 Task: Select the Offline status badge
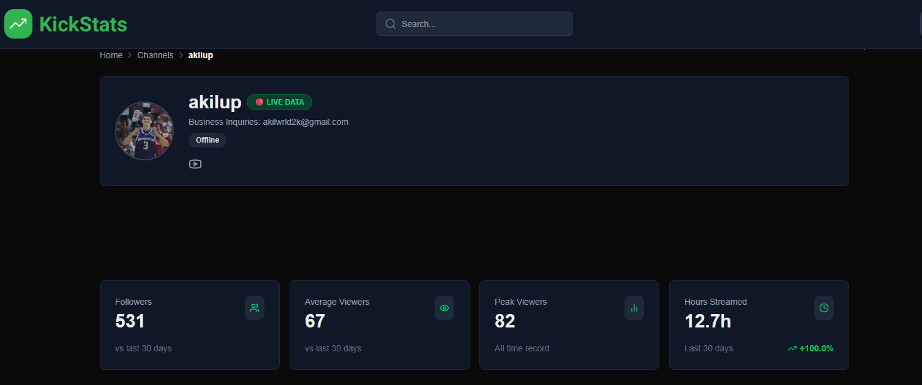pyautogui.click(x=208, y=140)
